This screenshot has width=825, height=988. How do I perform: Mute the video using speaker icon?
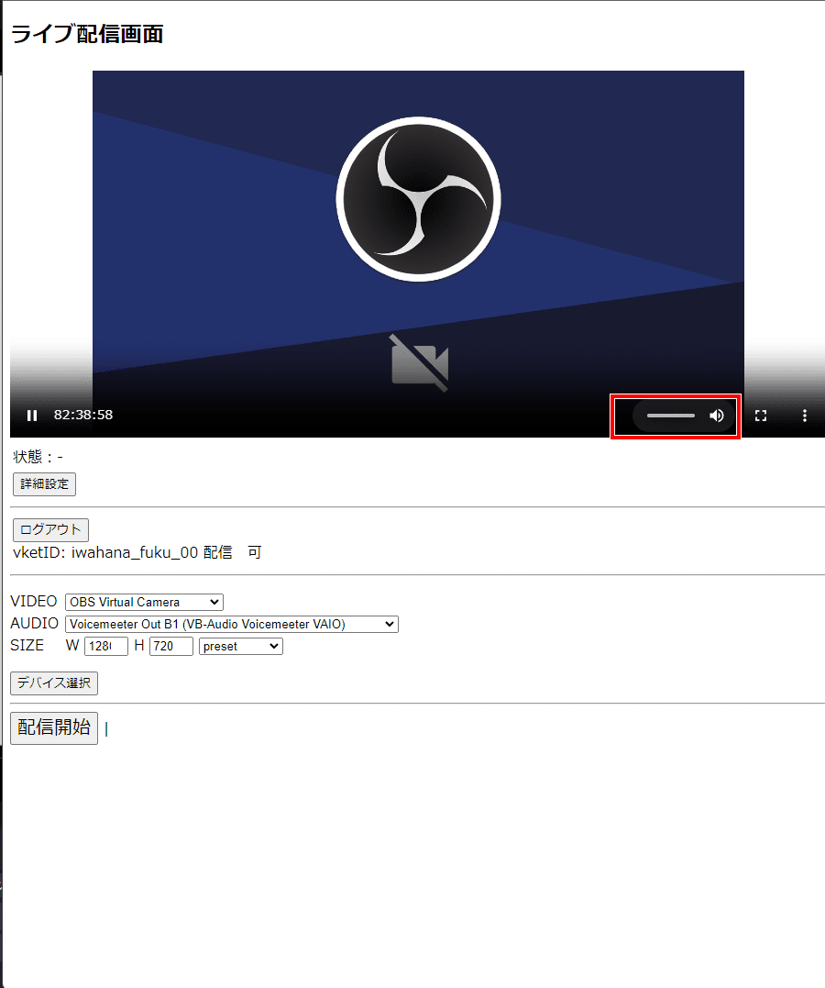pos(717,416)
